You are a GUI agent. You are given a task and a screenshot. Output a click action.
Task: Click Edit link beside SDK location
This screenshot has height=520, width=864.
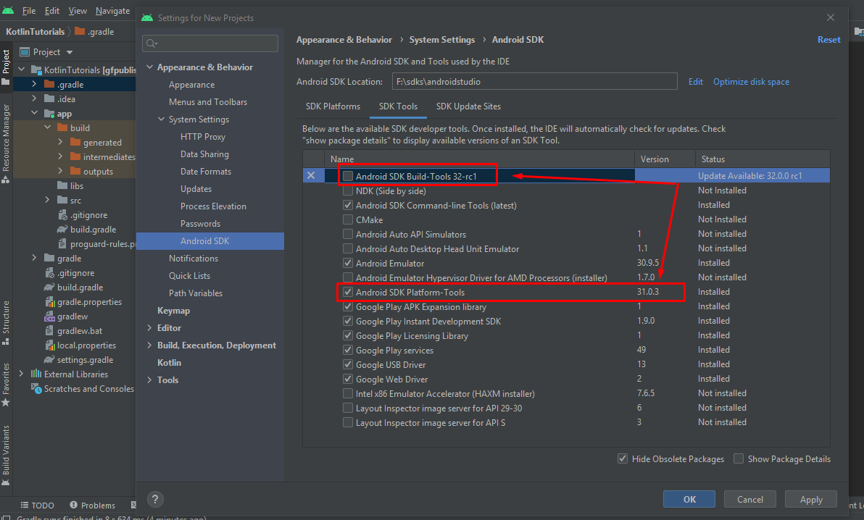tap(695, 82)
